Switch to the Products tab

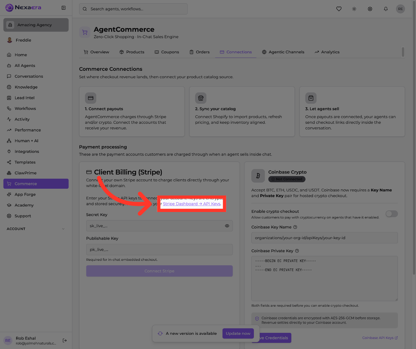(132, 52)
